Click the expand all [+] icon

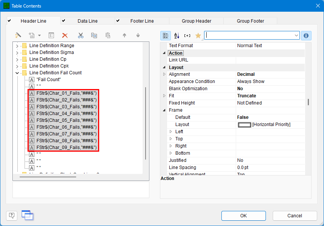[x=187, y=35]
